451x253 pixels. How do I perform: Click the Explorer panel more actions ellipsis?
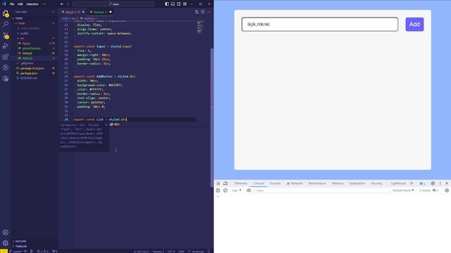click(x=53, y=12)
